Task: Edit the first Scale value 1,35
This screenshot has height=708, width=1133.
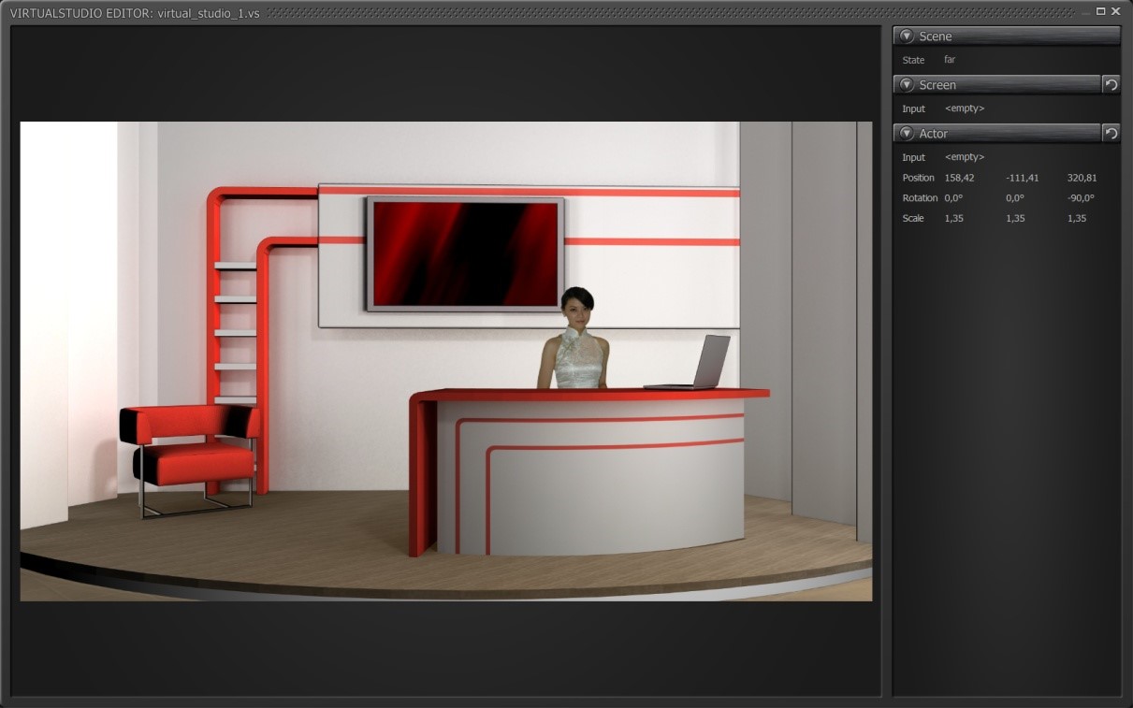Action: (954, 219)
